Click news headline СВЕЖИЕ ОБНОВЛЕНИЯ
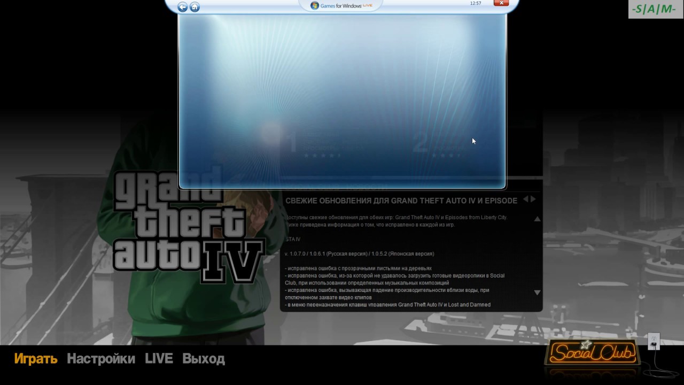The height and width of the screenshot is (385, 684). (401, 201)
